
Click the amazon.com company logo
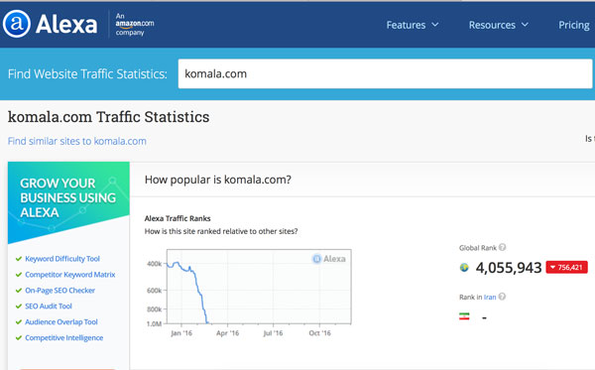pos(134,24)
